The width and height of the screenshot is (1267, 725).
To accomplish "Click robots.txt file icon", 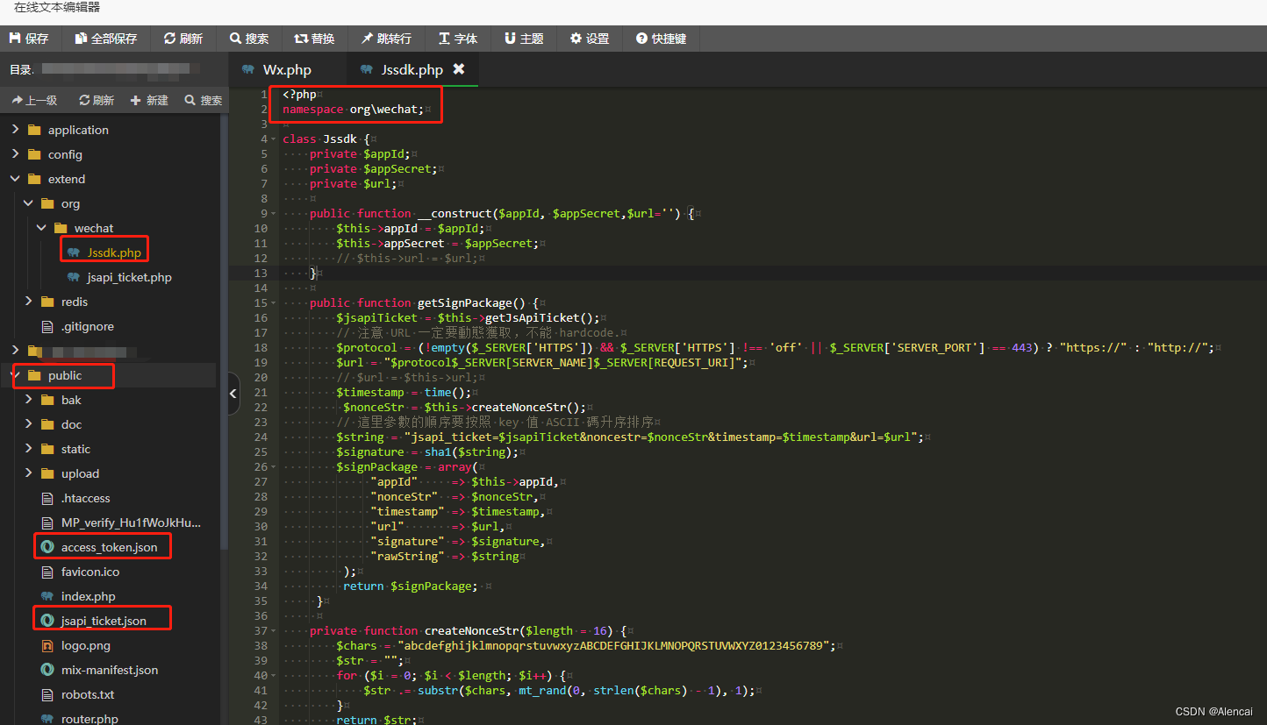I will pyautogui.click(x=47, y=694).
